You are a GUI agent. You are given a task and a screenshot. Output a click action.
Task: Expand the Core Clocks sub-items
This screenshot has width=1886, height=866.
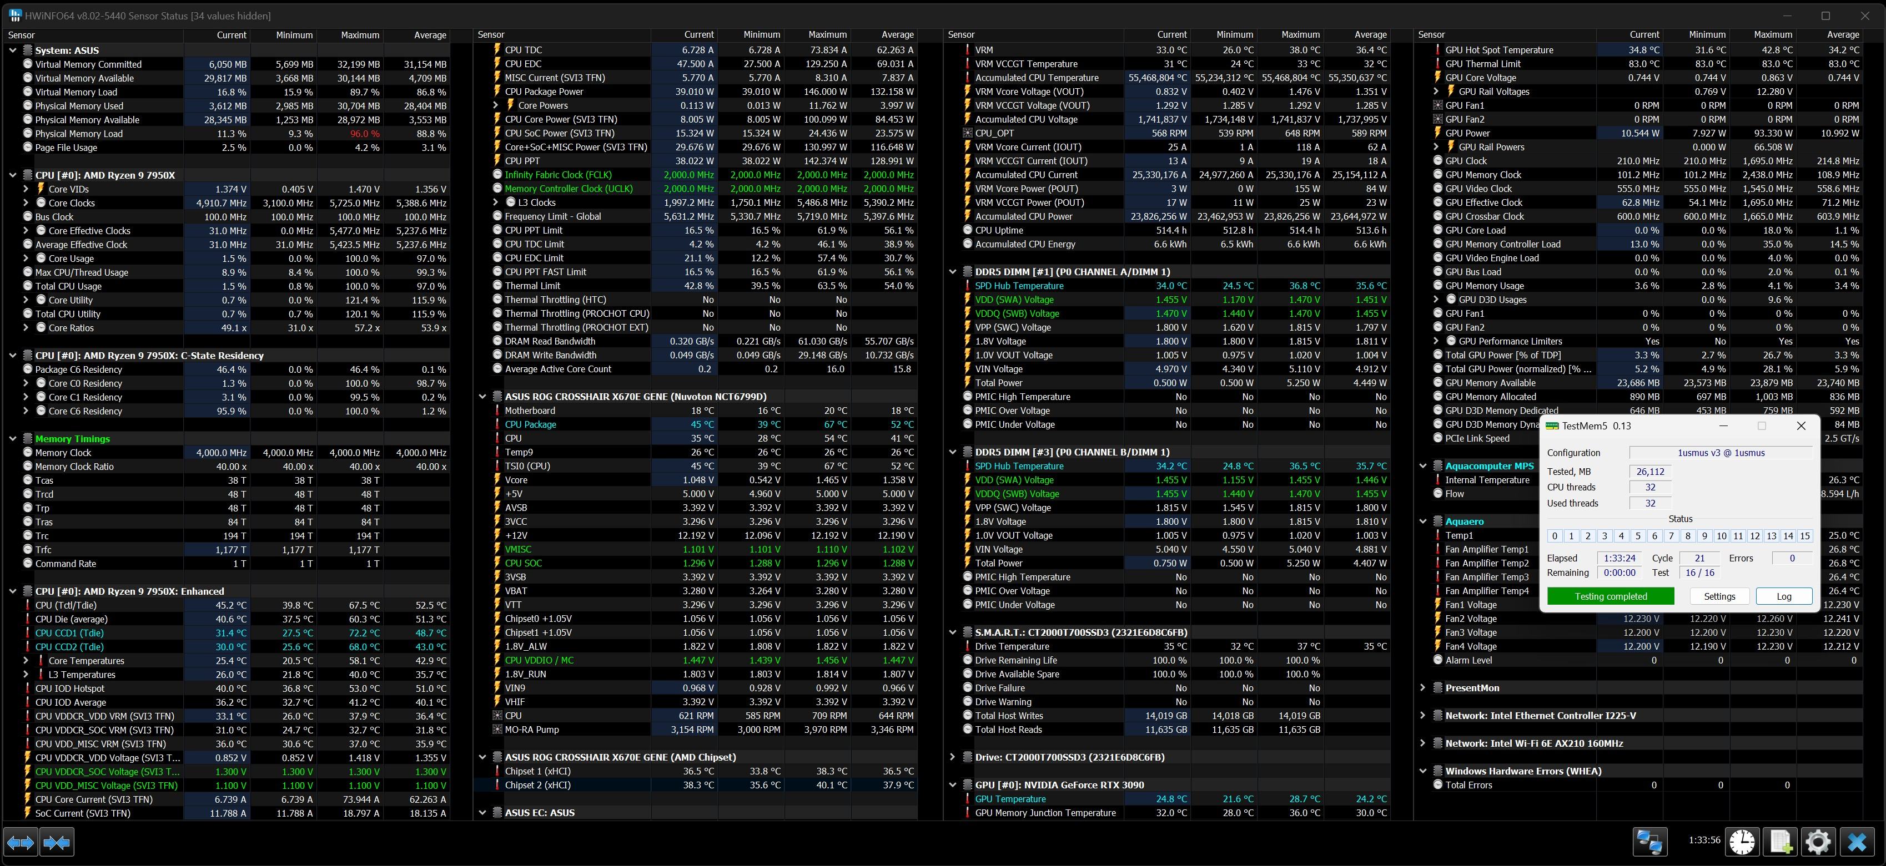tap(26, 204)
